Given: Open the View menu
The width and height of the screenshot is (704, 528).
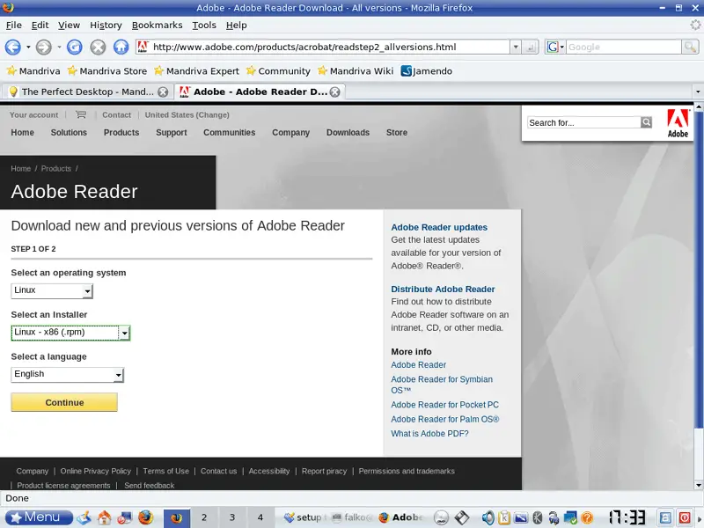Looking at the screenshot, I should (69, 26).
